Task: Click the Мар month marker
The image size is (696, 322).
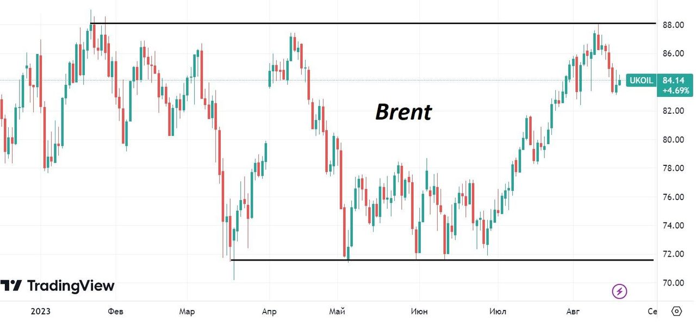Action: tap(187, 312)
